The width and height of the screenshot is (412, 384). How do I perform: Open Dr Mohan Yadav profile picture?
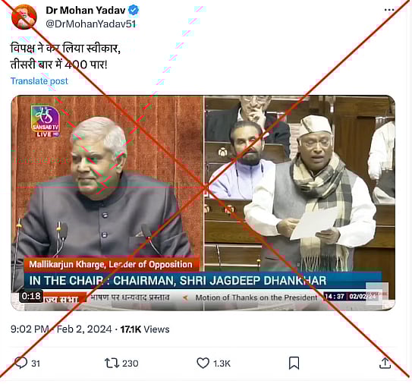coord(24,17)
